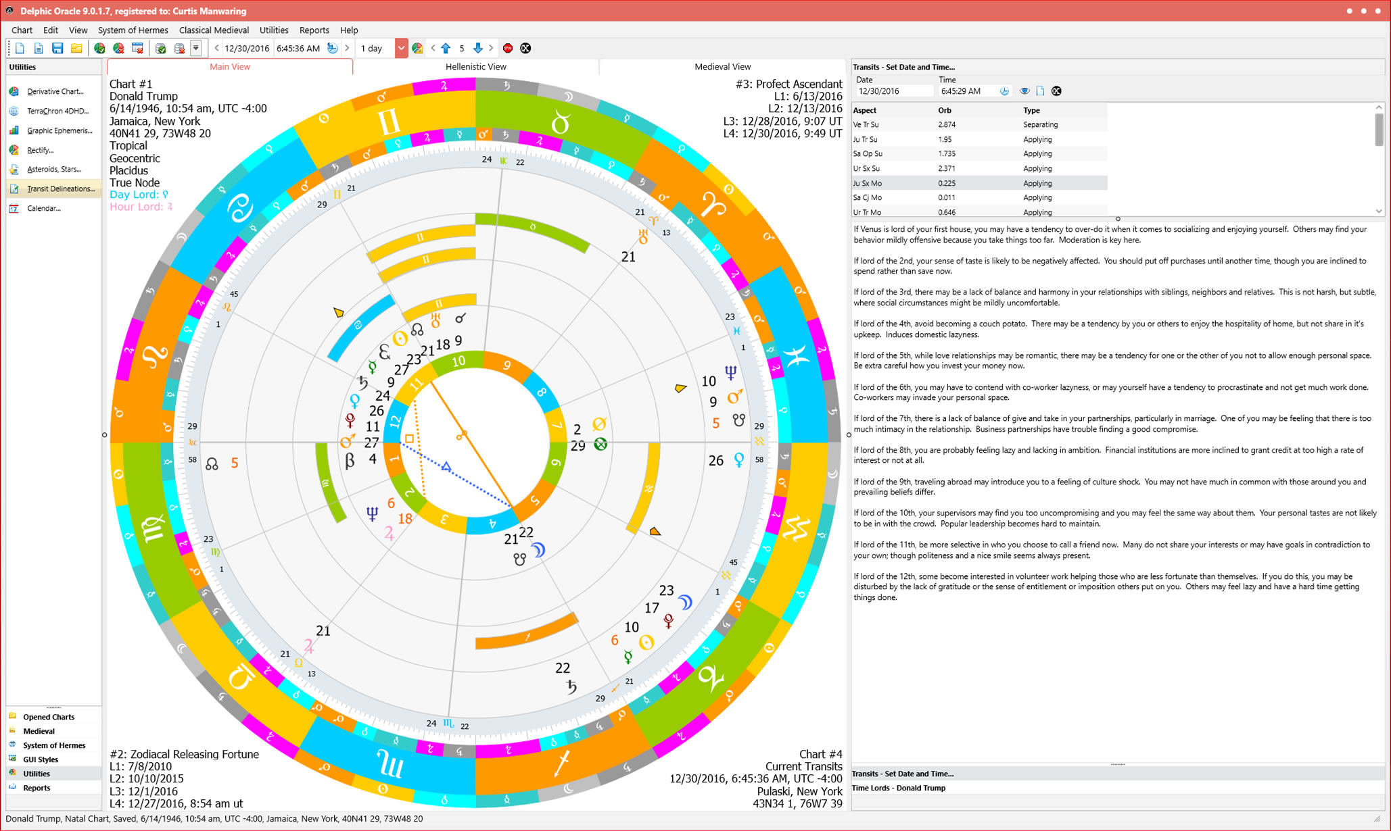Step date backward with the left chevron

(x=216, y=49)
